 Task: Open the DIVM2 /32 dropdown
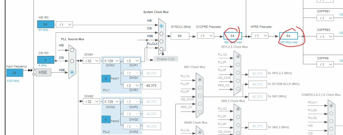click(x=91, y=101)
